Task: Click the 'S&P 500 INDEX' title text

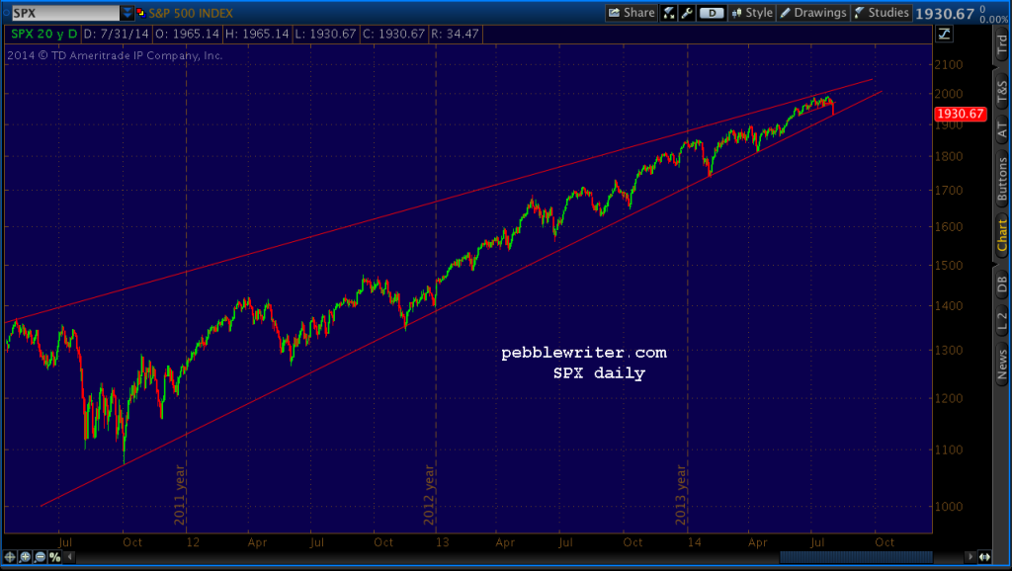Action: pos(191,13)
